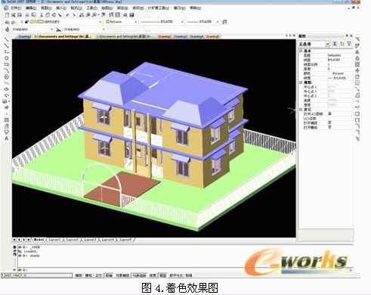
Task: Select the Move tool in modify toolbar
Action: click(x=357, y=70)
